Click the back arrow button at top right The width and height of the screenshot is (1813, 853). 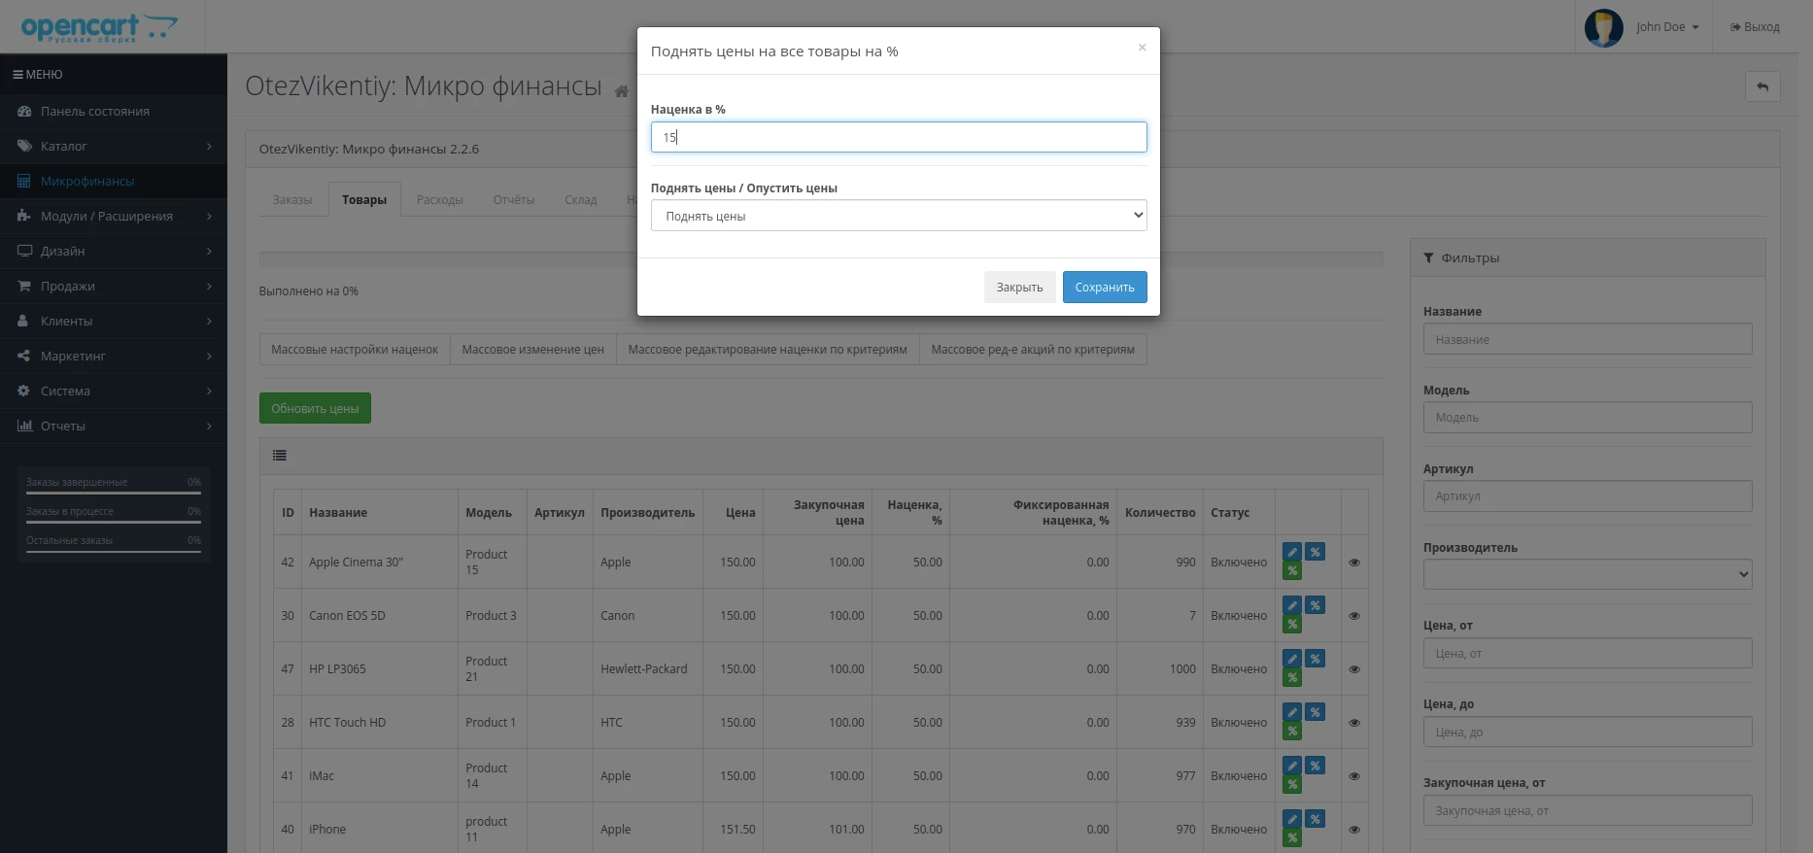tap(1762, 86)
